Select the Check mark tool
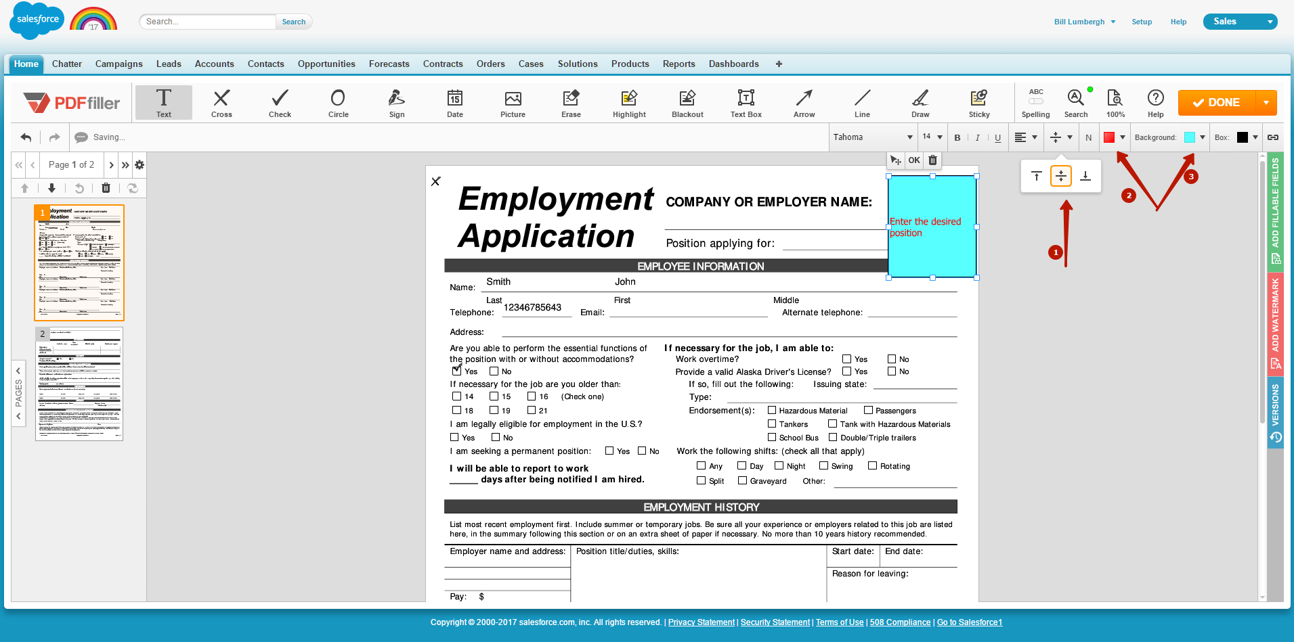This screenshot has width=1294, height=642. 280,103
